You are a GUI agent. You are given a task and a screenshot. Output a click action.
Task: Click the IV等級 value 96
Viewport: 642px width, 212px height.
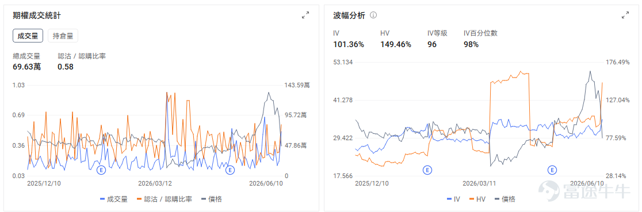coord(432,45)
